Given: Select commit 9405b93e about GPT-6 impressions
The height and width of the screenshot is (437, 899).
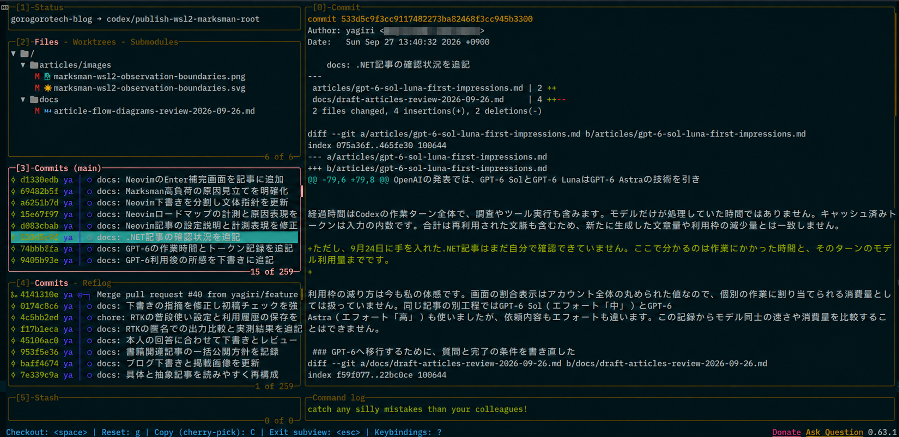Looking at the screenshot, I should (x=154, y=260).
